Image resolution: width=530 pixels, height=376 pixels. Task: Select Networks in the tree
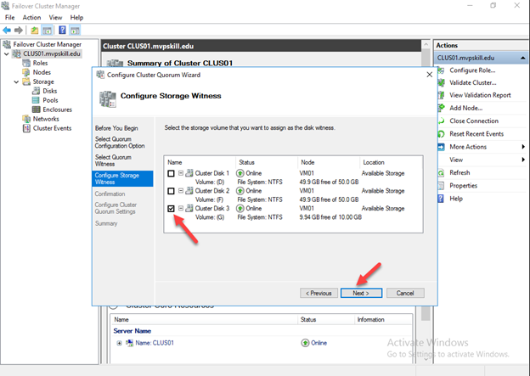pos(46,119)
